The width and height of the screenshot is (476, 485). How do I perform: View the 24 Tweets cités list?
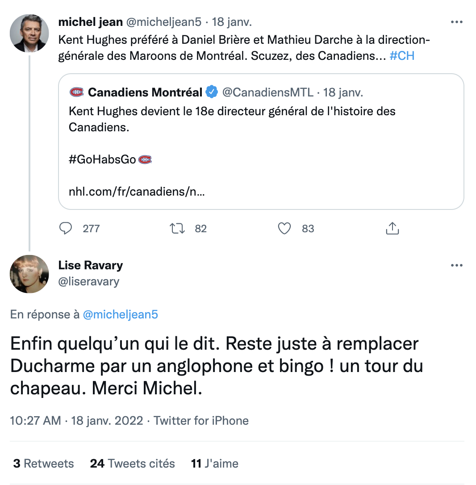(x=132, y=464)
